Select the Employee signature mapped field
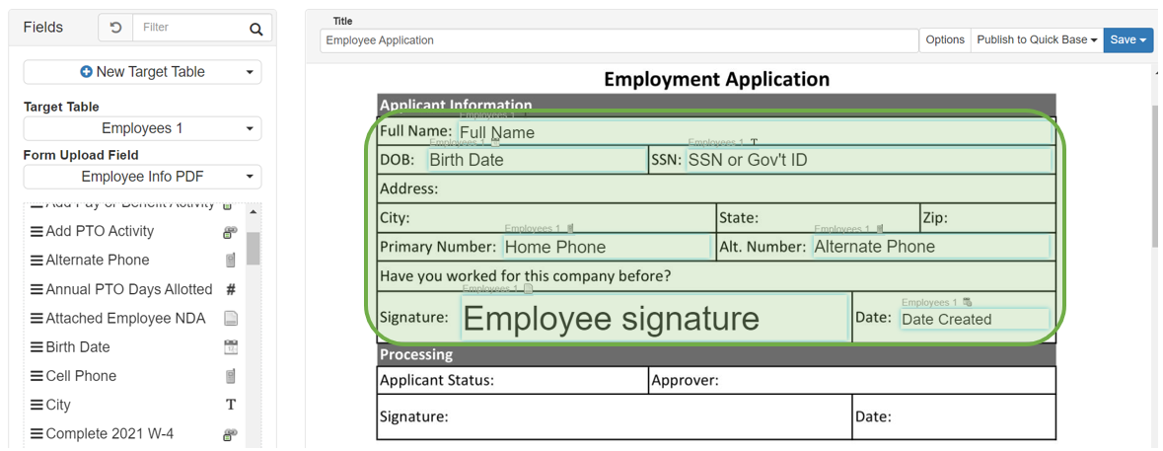Image resolution: width=1163 pixels, height=451 pixels. tap(655, 318)
